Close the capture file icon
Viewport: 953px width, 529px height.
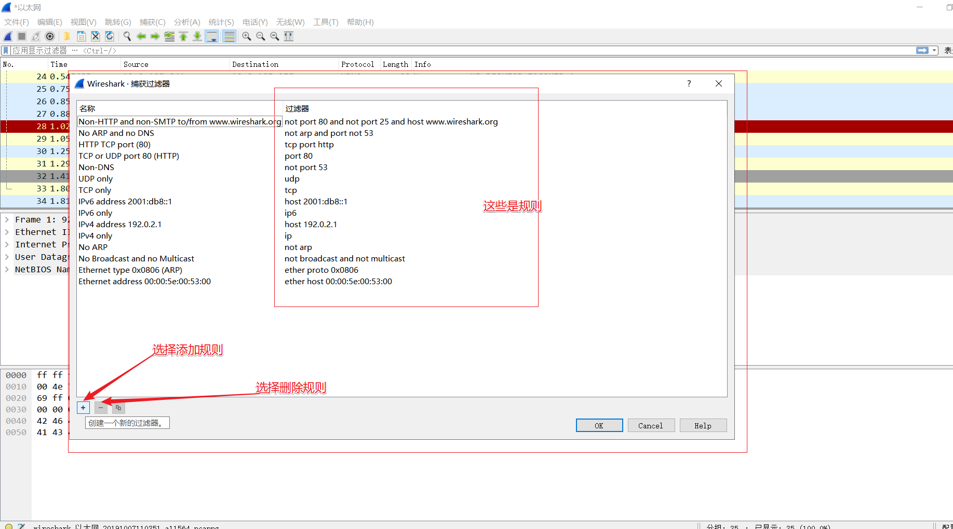(96, 36)
